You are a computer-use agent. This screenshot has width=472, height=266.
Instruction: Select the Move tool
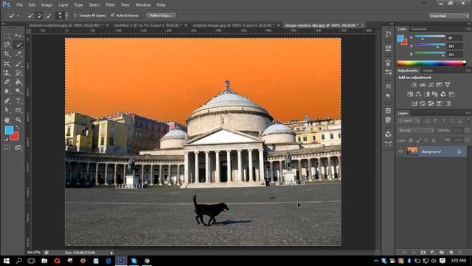[18, 35]
